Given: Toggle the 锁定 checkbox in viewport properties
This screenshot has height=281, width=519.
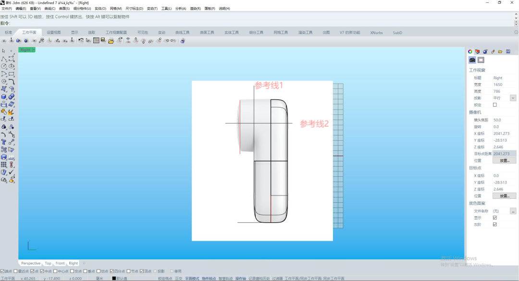Looking at the screenshot, I should coord(495,105).
